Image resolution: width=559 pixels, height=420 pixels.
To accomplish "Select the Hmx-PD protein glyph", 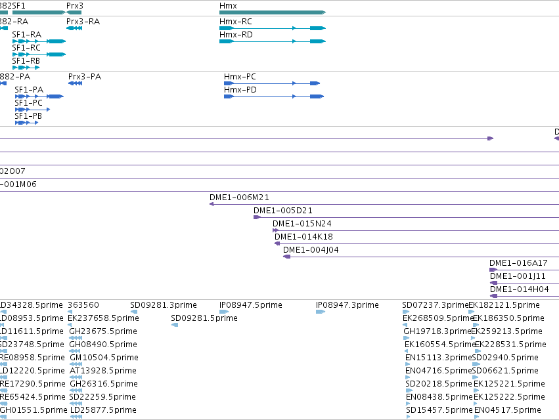I will [274, 96].
